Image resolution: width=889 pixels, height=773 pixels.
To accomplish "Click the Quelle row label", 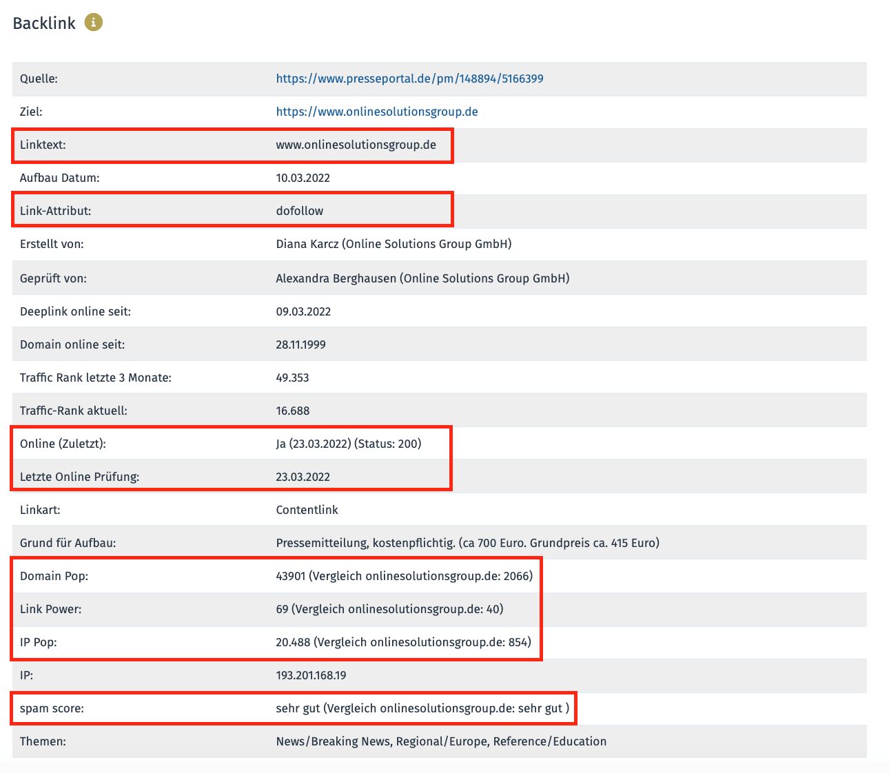I will (x=39, y=79).
